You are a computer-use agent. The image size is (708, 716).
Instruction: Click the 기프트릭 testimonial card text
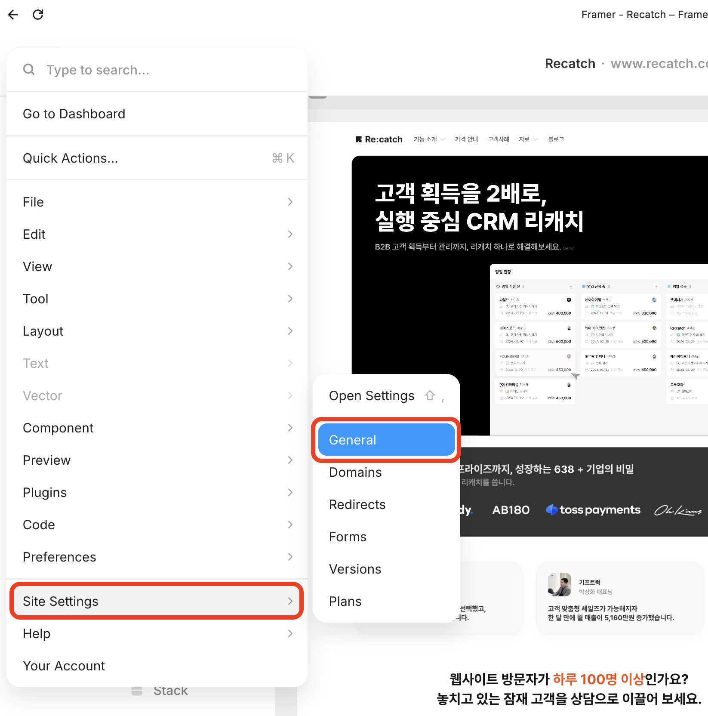611,613
